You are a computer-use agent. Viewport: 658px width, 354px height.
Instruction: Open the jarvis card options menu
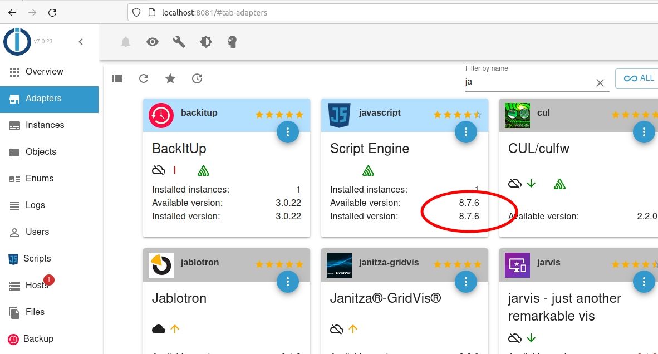pos(644,282)
